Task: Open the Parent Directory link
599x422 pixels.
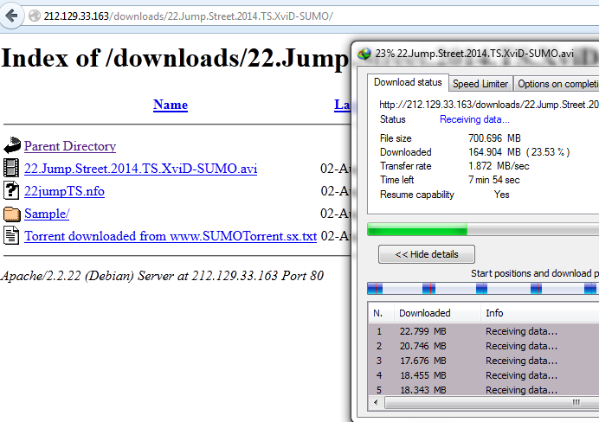Action: tap(70, 146)
